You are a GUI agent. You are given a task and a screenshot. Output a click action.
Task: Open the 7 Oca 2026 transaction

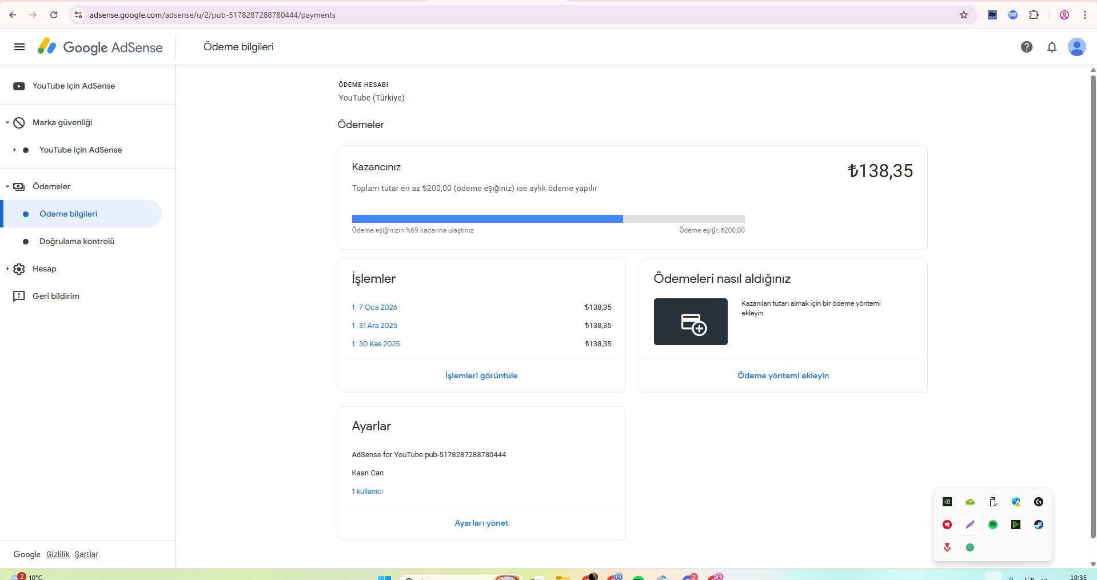coord(374,307)
